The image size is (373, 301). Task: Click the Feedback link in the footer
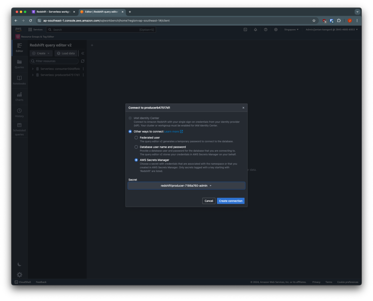(41, 282)
